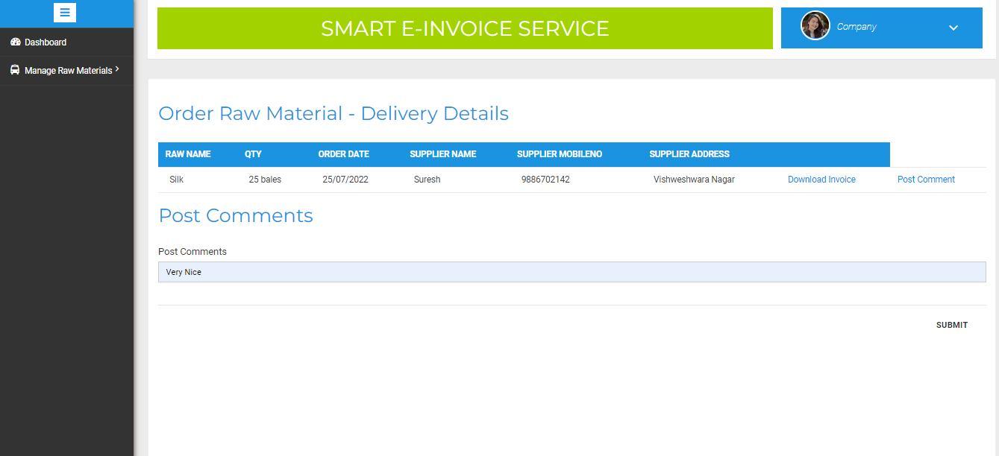Click the SMART E-INVOICE SERVICE banner
Image resolution: width=999 pixels, height=456 pixels.
[465, 28]
